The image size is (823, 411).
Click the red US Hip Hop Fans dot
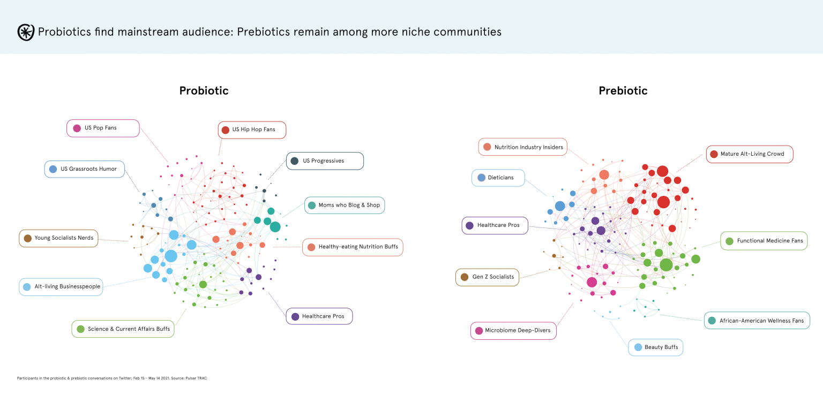[226, 130]
